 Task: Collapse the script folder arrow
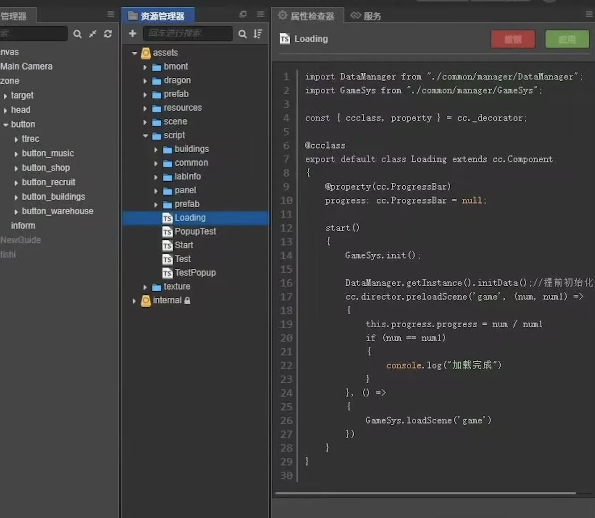[x=145, y=135]
